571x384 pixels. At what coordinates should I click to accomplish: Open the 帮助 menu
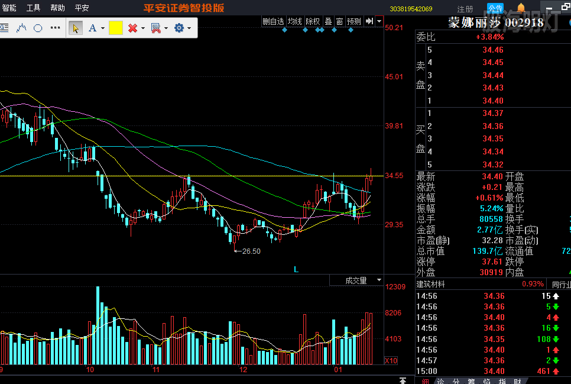57,8
